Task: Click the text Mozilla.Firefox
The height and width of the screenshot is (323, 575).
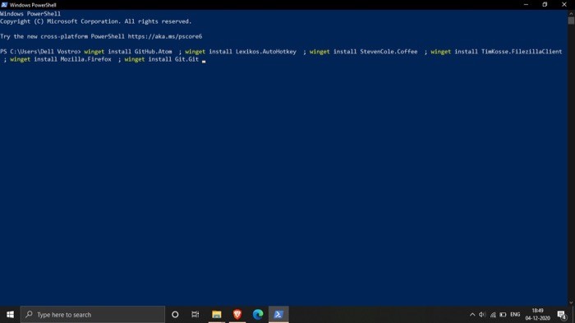Action: tap(85, 59)
